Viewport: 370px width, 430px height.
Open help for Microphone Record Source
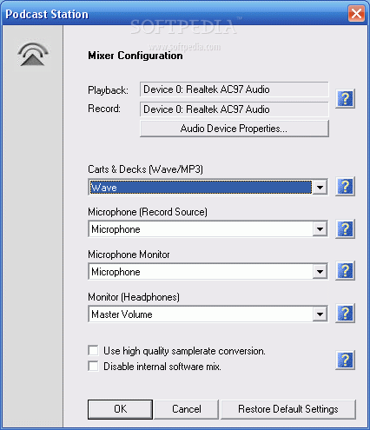(x=345, y=229)
